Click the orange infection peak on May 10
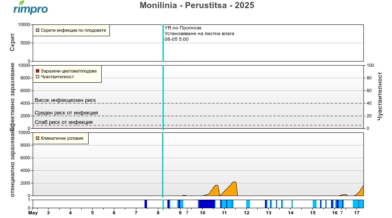The image size is (392, 218). click(215, 191)
